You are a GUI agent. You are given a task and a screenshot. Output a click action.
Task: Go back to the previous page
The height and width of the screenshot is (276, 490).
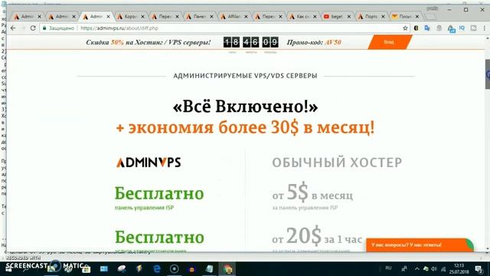[x=13, y=28]
